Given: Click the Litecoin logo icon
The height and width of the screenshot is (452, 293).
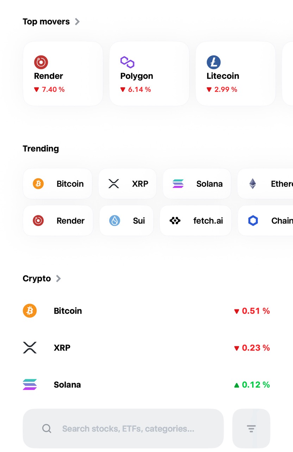Looking at the screenshot, I should pos(213,62).
